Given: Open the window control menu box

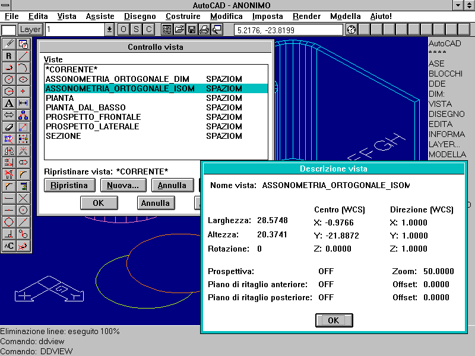Looking at the screenshot, I should coord(5,5).
